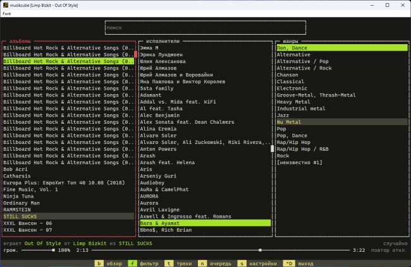
Task: Adjust the volume slider handle
Action: [54, 250]
